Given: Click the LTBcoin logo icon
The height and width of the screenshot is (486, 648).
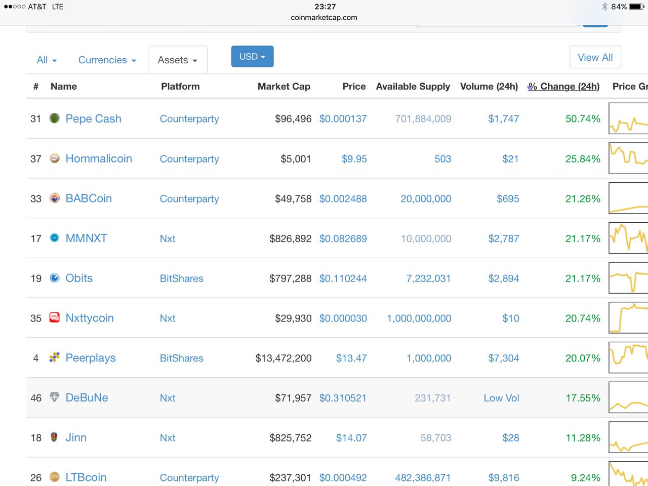Looking at the screenshot, I should click(55, 477).
